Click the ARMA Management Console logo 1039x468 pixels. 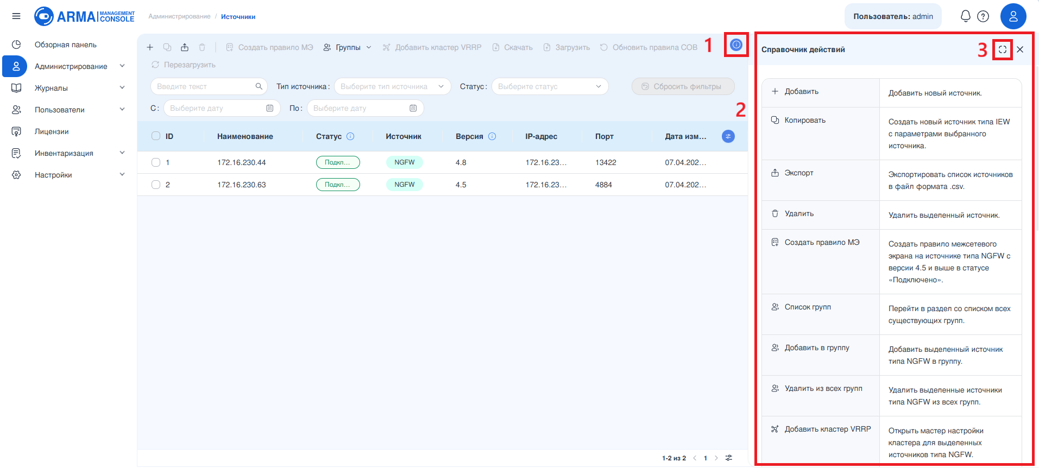tap(84, 16)
